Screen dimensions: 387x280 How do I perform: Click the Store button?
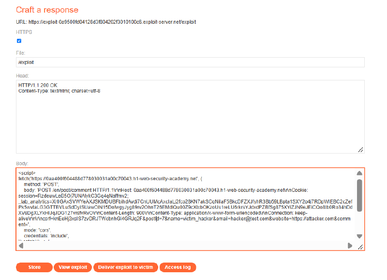[x=34, y=267]
